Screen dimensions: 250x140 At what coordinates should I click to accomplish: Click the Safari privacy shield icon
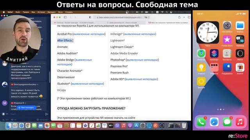pos(90,17)
